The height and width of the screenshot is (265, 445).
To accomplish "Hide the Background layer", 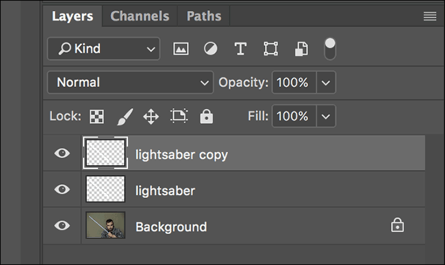I will click(62, 225).
